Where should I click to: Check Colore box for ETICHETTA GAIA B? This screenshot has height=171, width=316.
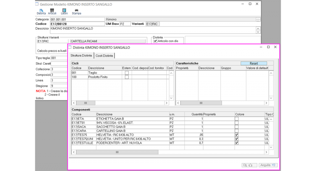237,119
